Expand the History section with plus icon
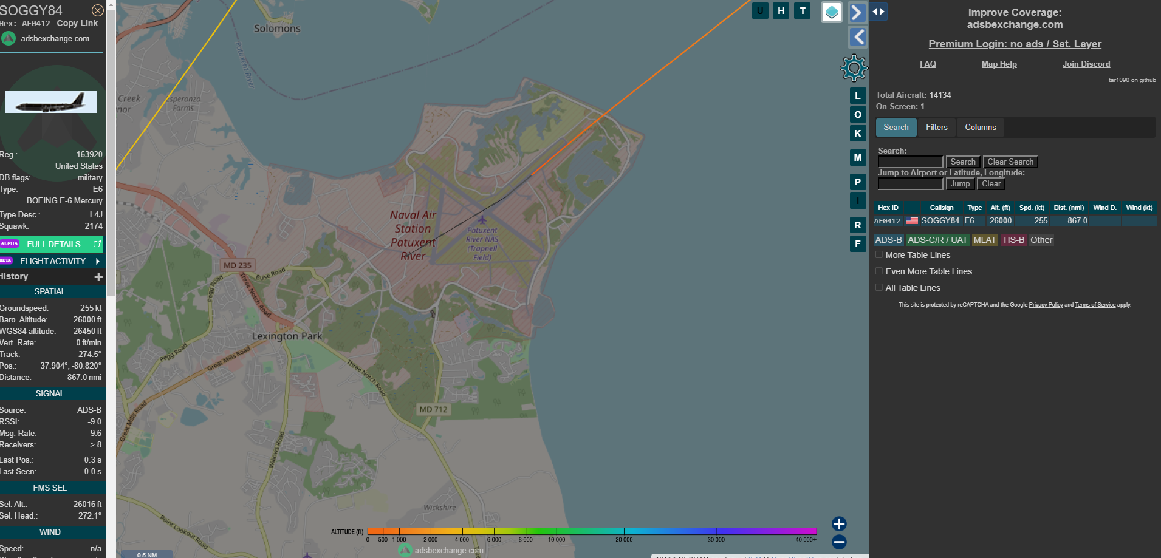The height and width of the screenshot is (558, 1161). [x=98, y=277]
